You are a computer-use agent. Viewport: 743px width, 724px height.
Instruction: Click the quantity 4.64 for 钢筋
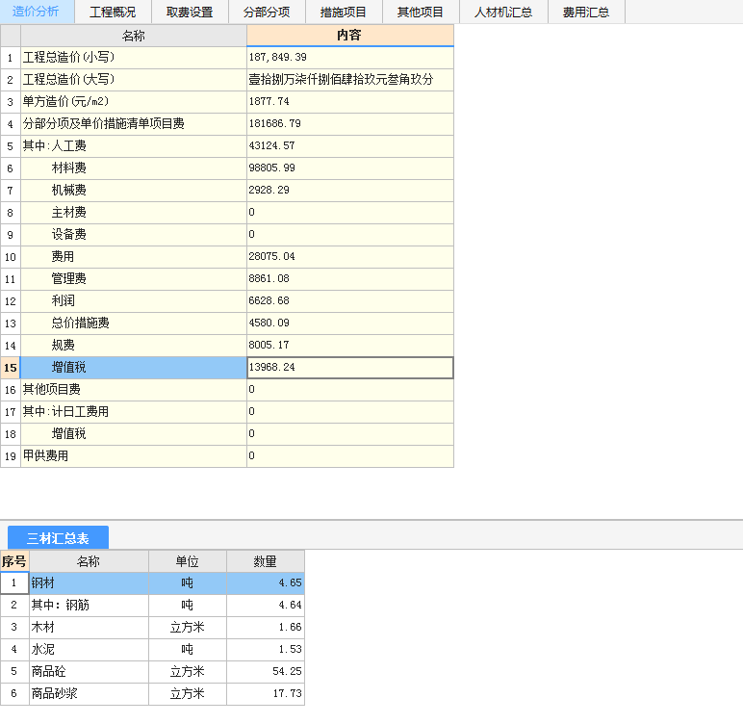266,605
